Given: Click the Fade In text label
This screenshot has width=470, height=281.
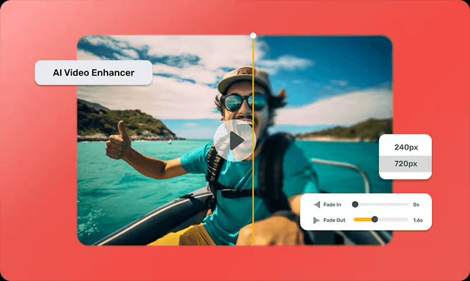Looking at the screenshot, I should (x=332, y=205).
